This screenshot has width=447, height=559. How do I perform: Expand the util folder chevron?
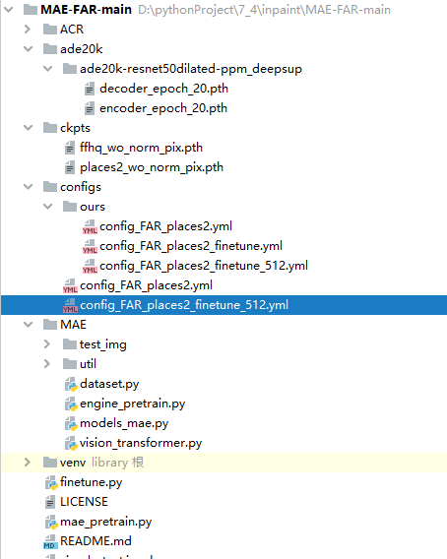coord(47,363)
